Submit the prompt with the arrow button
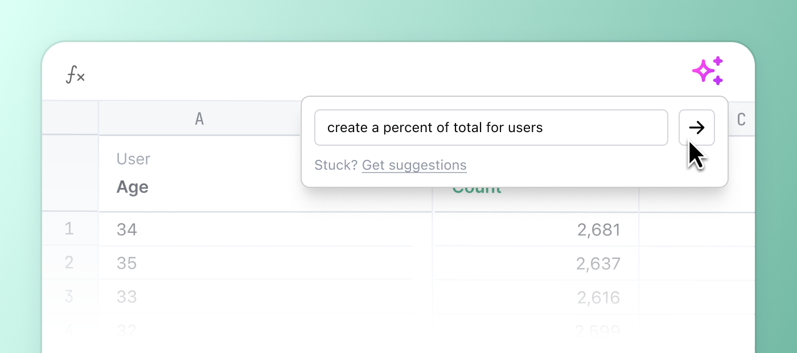This screenshot has height=353, width=797. click(696, 128)
